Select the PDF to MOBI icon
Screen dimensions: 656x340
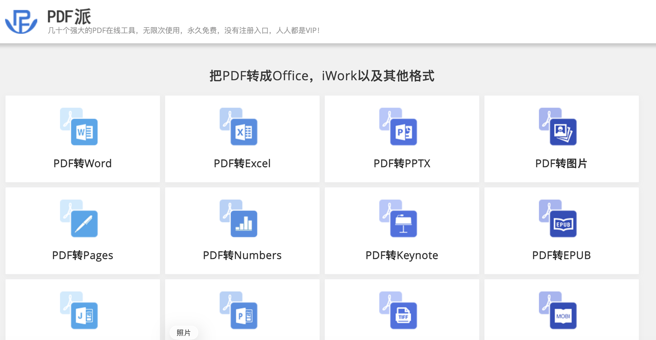coord(558,310)
